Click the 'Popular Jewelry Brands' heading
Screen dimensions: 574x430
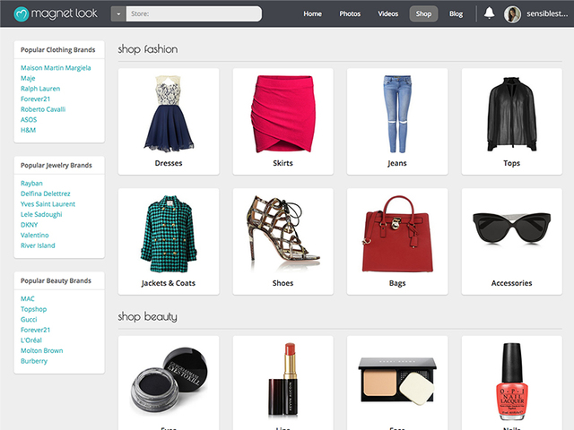pyautogui.click(x=56, y=165)
